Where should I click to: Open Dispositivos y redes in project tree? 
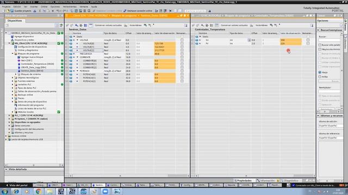coord(24,40)
